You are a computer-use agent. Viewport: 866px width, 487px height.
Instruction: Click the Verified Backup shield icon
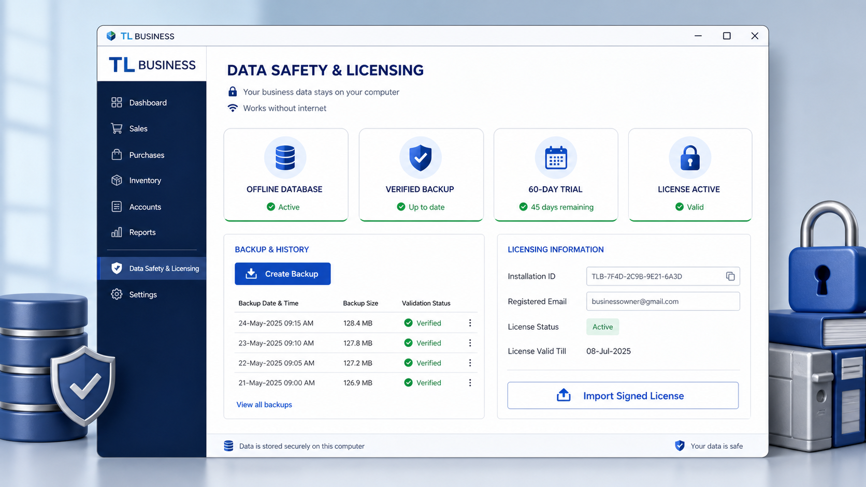tap(421, 157)
